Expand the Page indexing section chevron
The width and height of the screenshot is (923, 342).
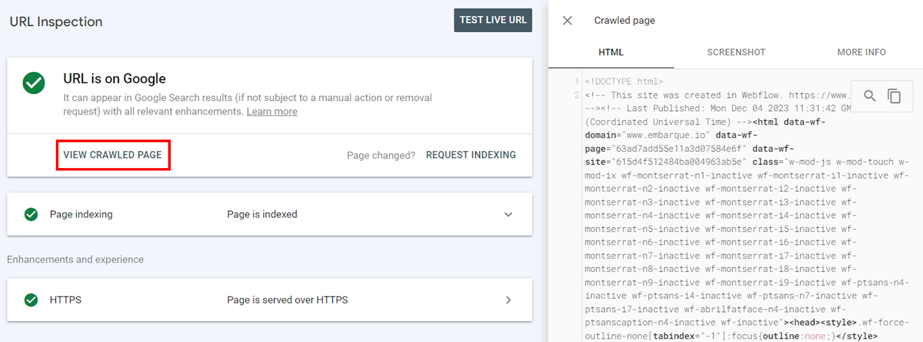(508, 214)
